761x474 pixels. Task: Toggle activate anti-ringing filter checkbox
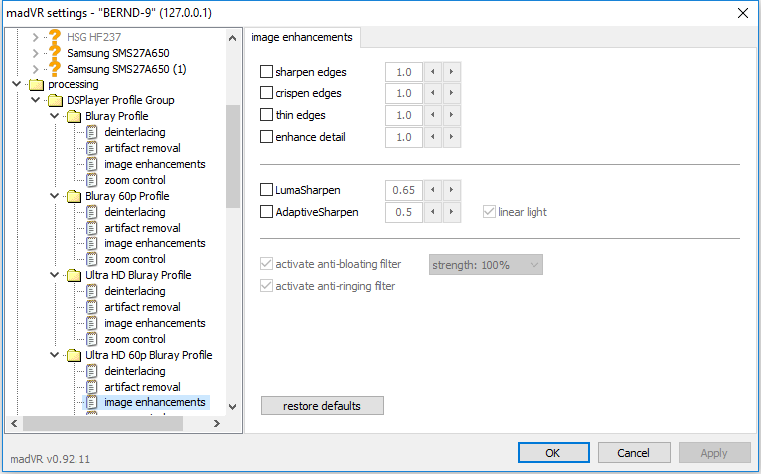tap(266, 286)
